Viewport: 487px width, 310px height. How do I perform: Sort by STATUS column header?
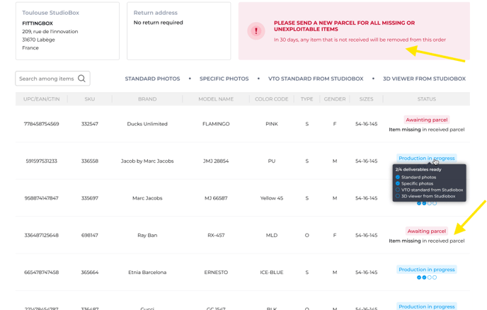(427, 99)
